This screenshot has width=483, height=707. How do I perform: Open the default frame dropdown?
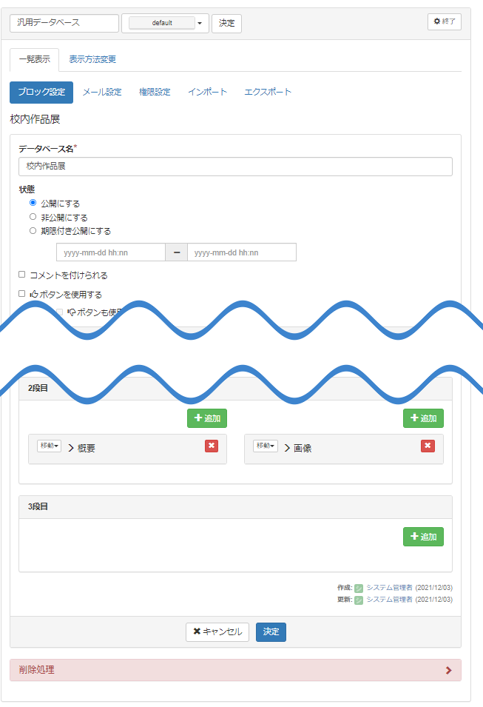pos(165,23)
